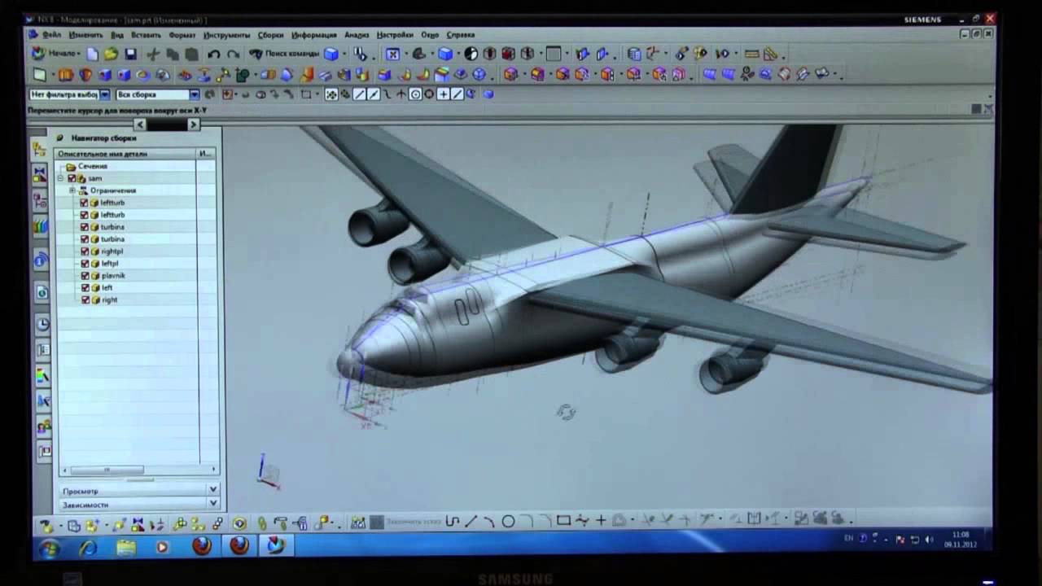Open the Сборки menu

(271, 35)
